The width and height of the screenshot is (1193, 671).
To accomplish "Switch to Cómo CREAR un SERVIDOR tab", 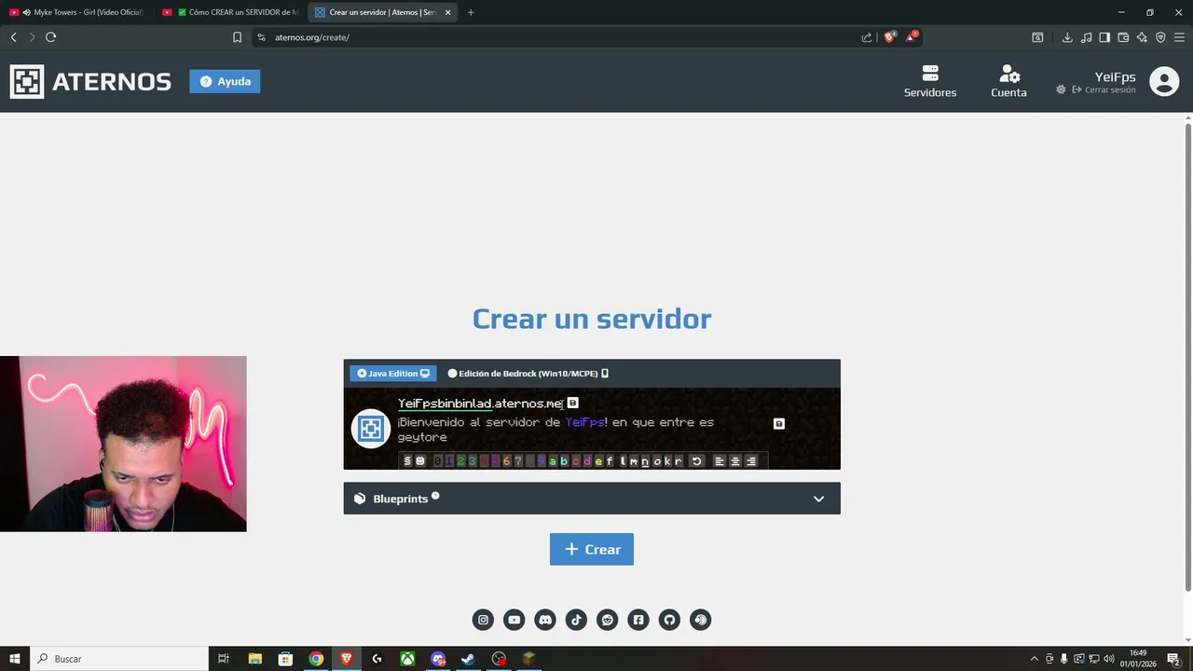I will coord(230,12).
